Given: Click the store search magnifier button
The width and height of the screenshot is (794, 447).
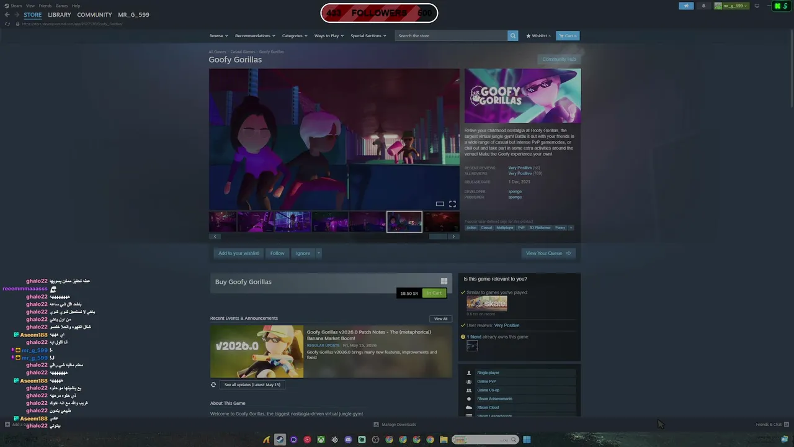Looking at the screenshot, I should point(512,36).
